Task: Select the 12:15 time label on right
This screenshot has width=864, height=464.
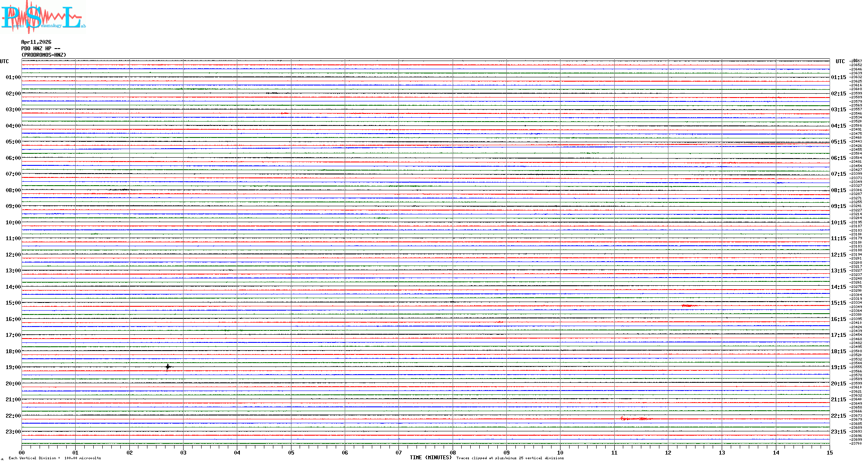Action: (x=838, y=255)
